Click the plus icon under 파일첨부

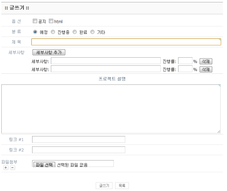(6, 168)
